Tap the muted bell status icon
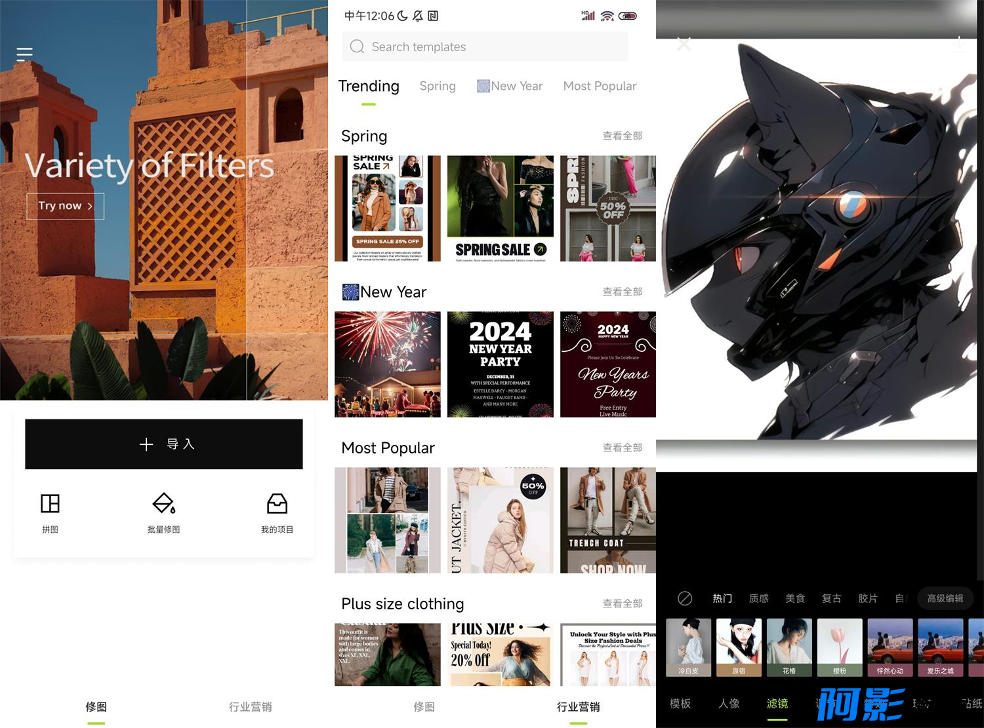984x728 pixels. (x=418, y=16)
